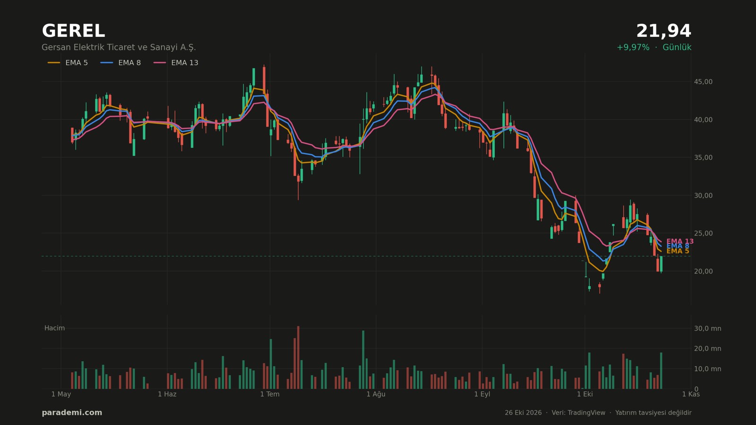
Task: Select the EMA 8 legend entry
Action: (120, 63)
